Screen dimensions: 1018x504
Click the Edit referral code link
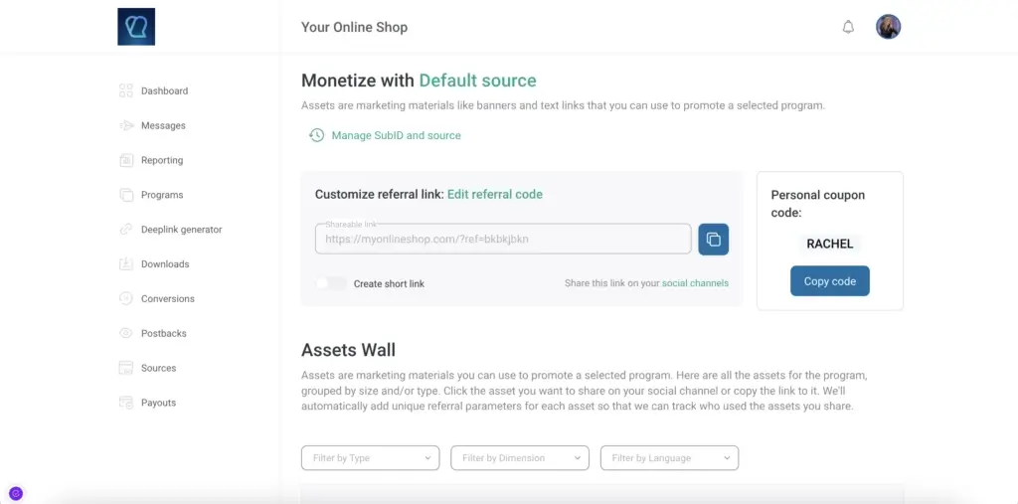click(x=495, y=194)
